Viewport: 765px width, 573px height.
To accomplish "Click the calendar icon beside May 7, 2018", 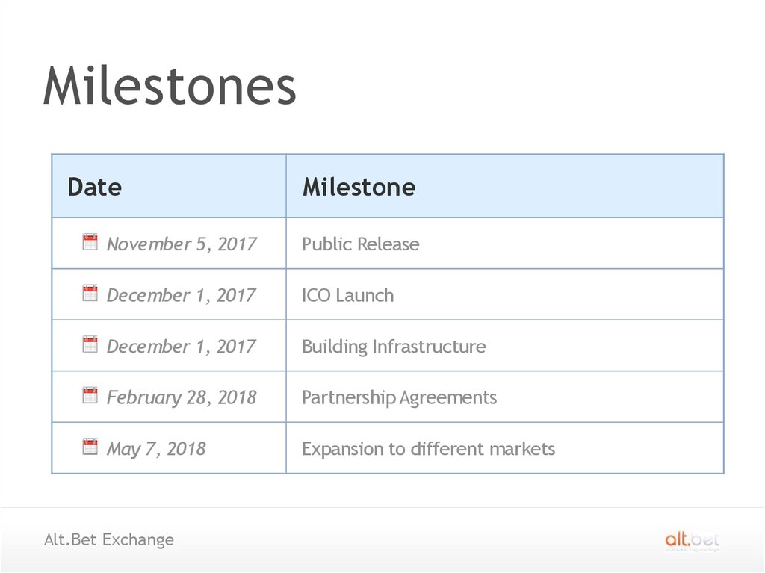I will pos(90,447).
